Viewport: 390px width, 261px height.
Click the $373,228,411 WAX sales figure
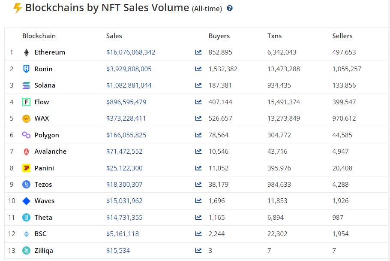(126, 118)
